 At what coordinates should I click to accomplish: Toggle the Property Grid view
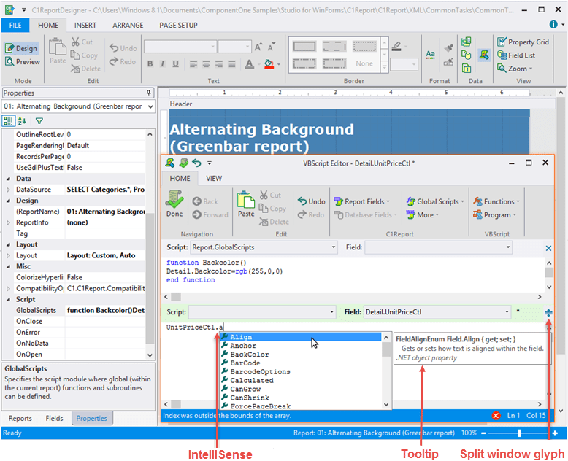click(x=523, y=42)
